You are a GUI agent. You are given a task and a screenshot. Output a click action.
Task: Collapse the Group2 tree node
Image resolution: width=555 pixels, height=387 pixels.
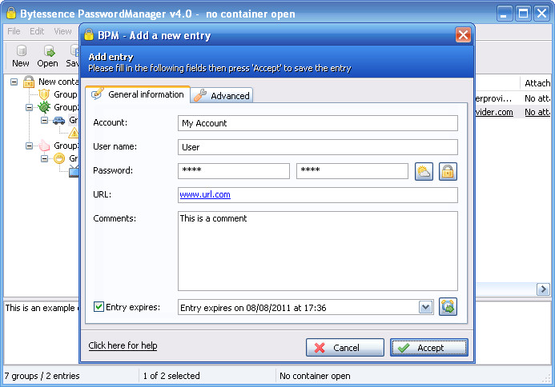tap(29, 107)
